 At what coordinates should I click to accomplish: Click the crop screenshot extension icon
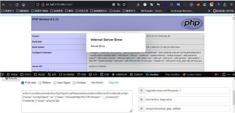[151, 5]
